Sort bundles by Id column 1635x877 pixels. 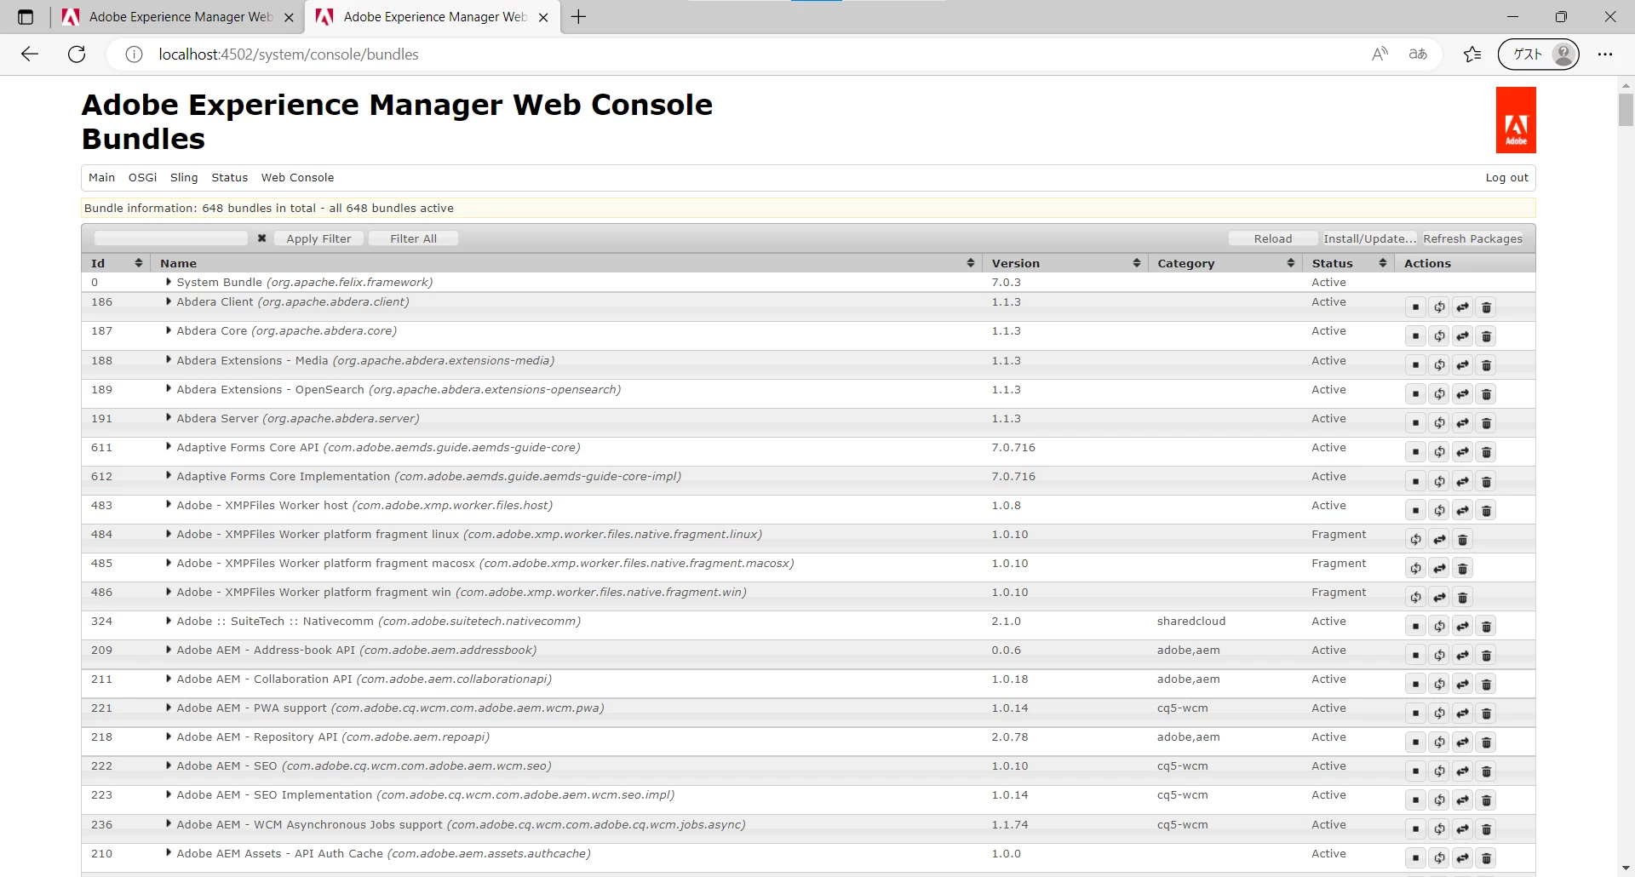point(116,263)
